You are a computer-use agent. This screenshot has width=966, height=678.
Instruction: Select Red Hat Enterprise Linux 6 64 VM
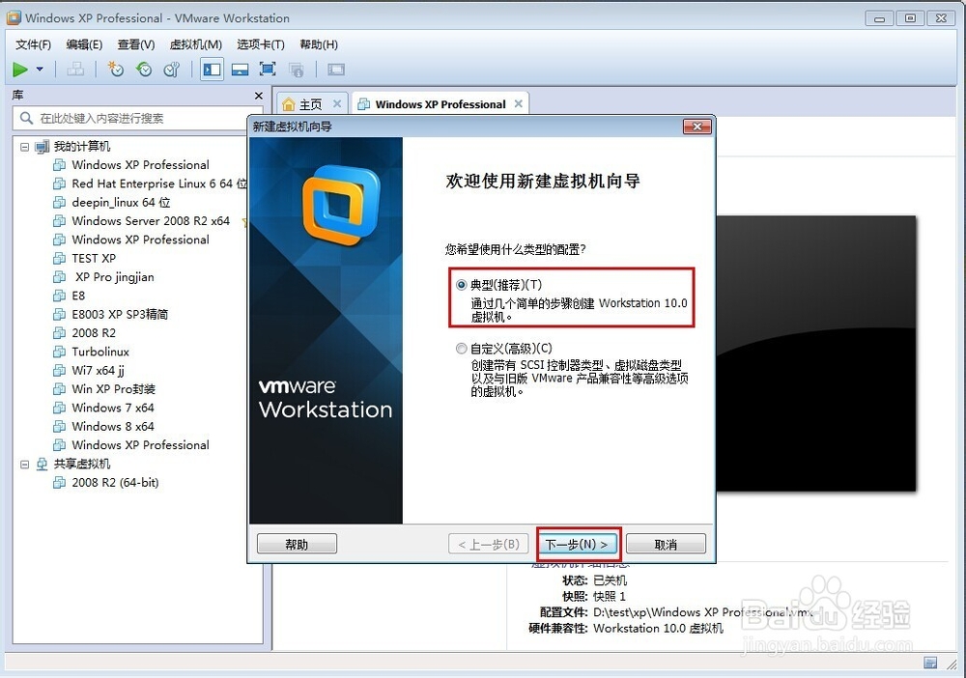(x=159, y=184)
